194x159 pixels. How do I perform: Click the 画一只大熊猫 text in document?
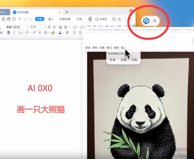click(x=41, y=109)
